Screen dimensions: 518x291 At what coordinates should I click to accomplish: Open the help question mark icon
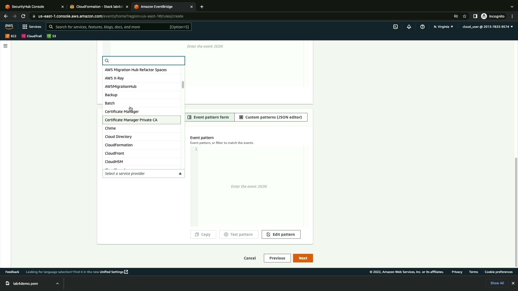(x=422, y=27)
